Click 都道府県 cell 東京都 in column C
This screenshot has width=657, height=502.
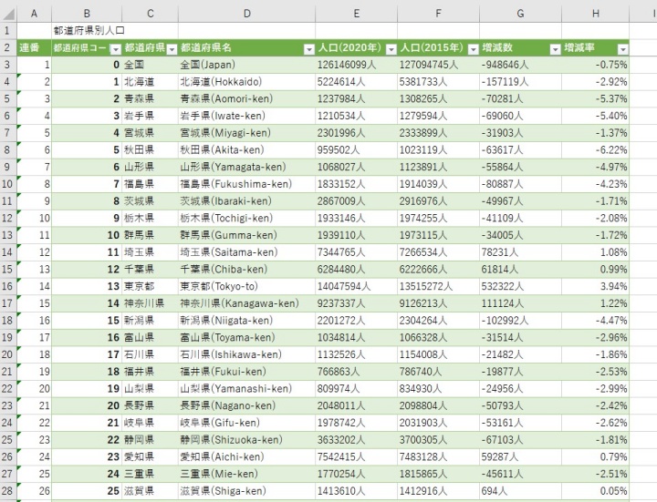(150, 287)
